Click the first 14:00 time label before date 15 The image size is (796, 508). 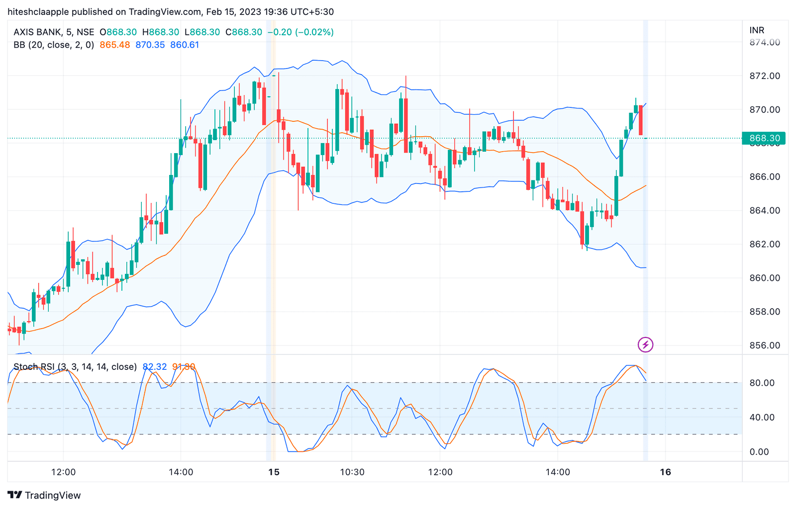tap(181, 472)
